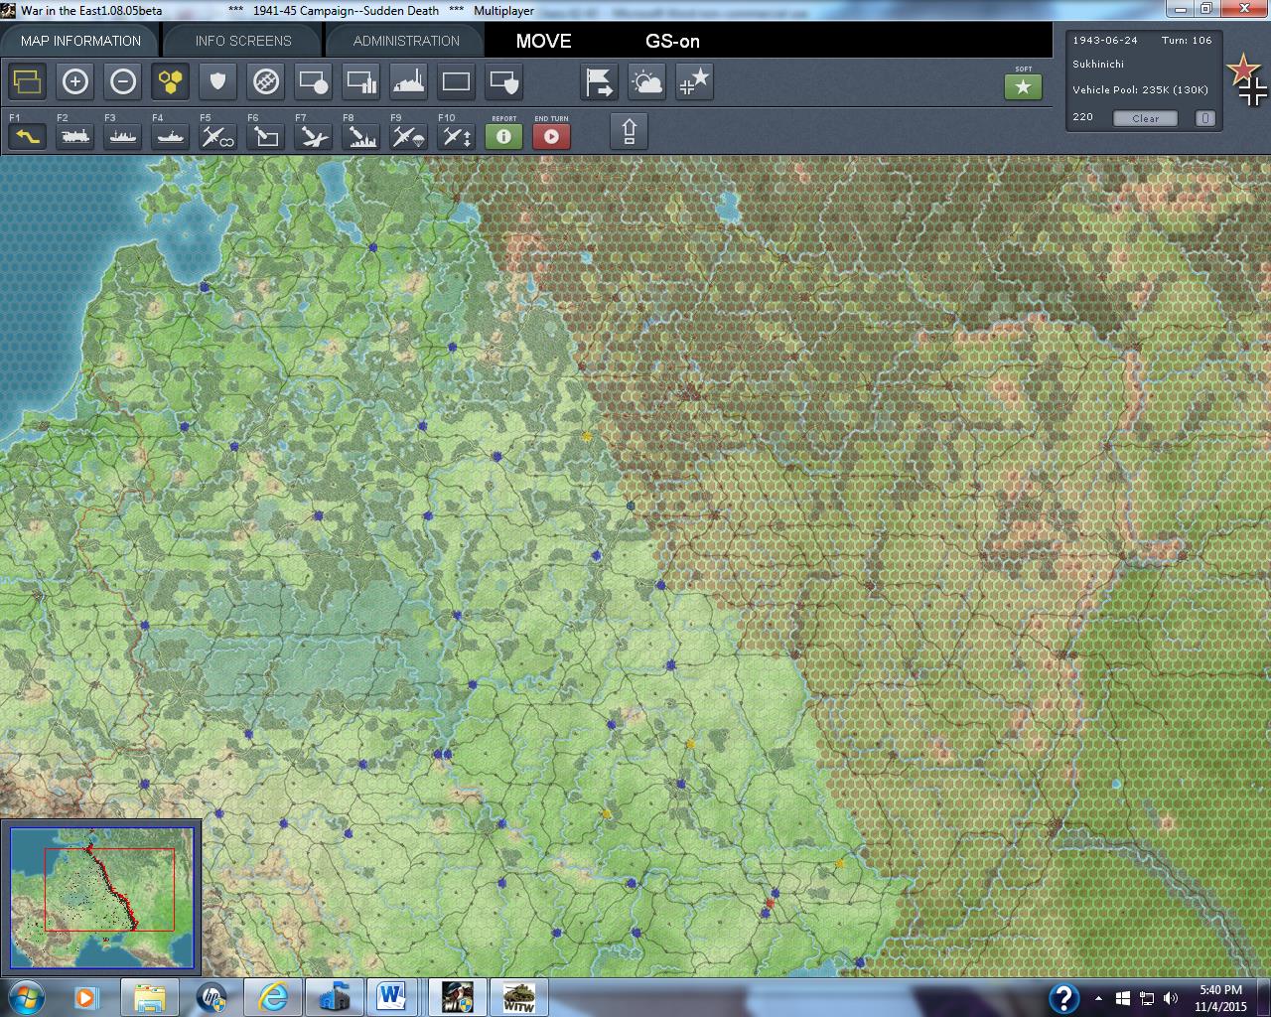1271x1017 pixels.
Task: Open the Windows Start menu
Action: point(25,997)
